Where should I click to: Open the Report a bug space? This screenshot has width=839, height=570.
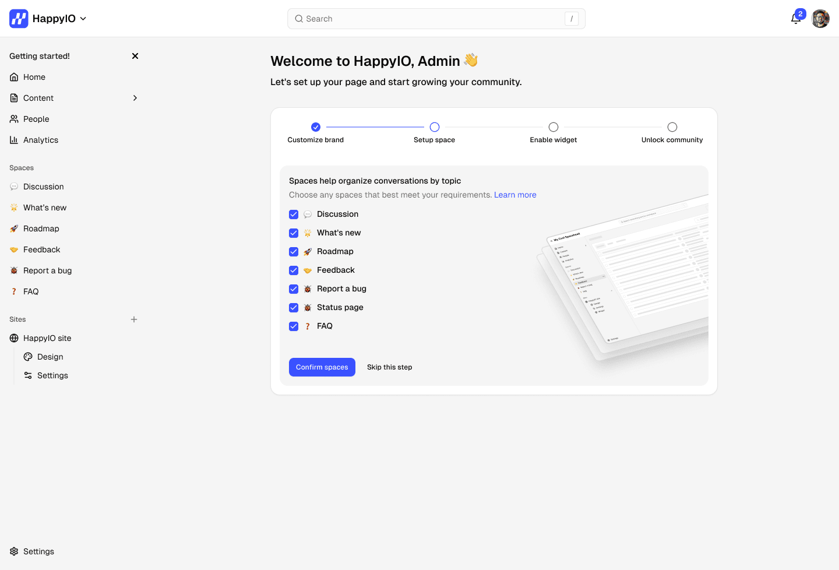tap(48, 270)
